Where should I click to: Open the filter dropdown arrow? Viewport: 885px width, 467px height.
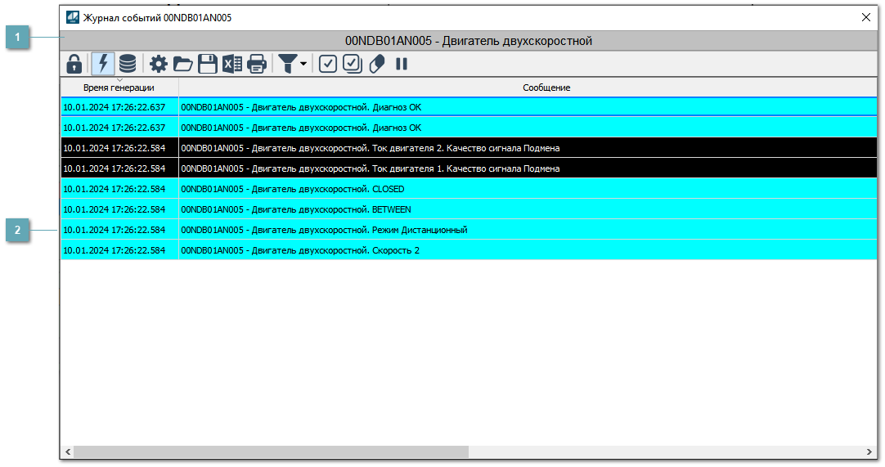[x=303, y=64]
